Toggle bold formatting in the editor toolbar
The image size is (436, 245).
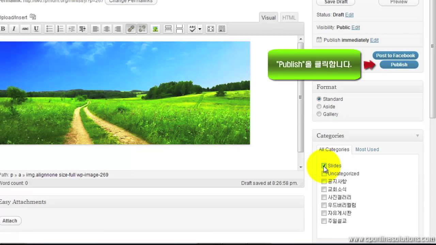[x=3, y=29]
